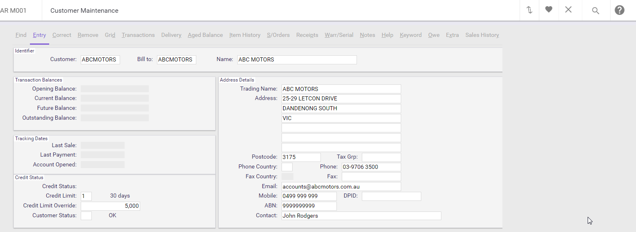Click the Opening Balance field
This screenshot has width=636, height=232.
click(115, 89)
